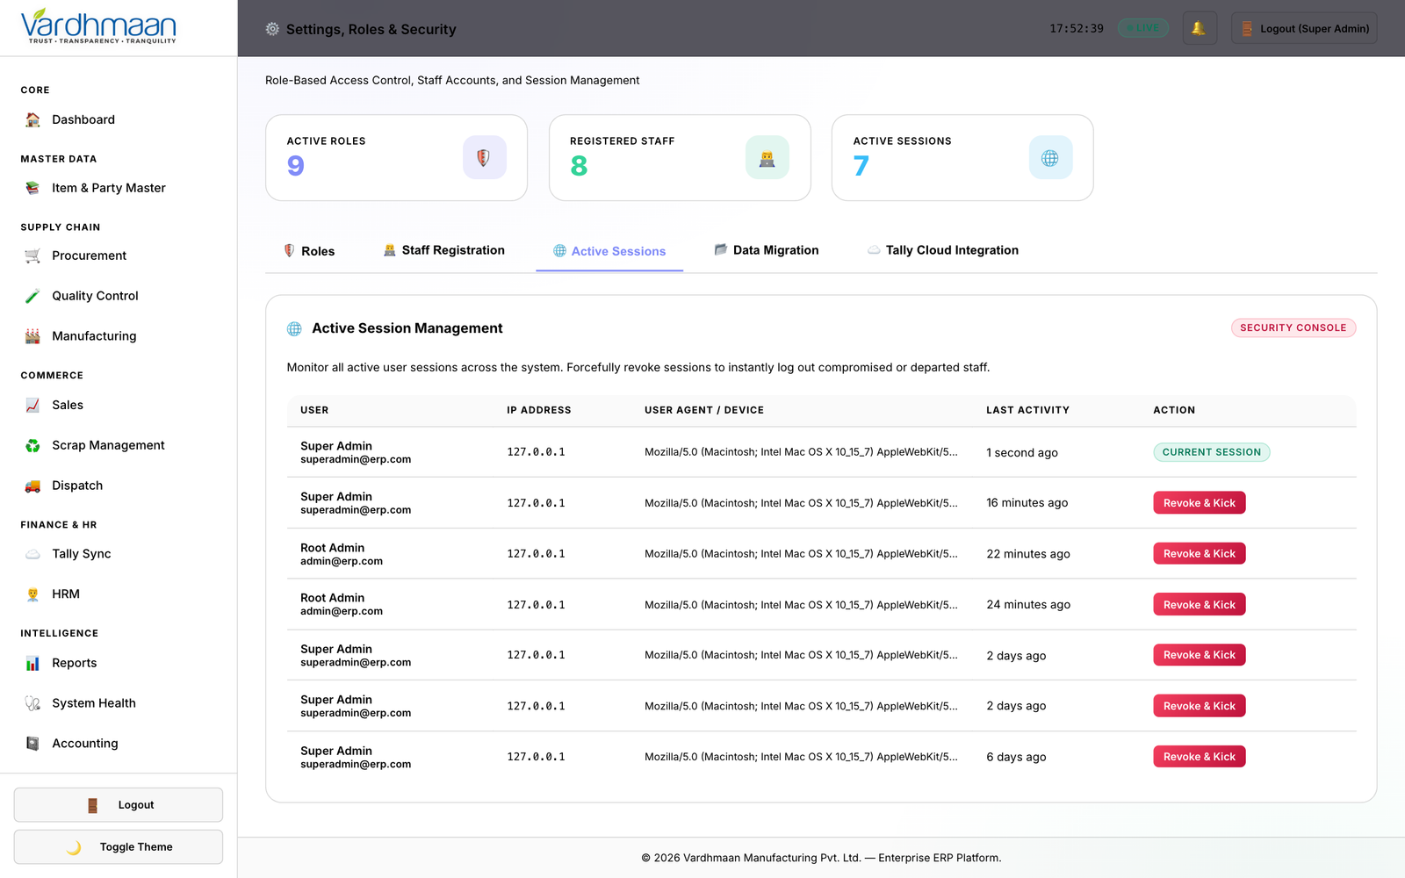This screenshot has height=878, width=1405.
Task: Click the SECURITY CONSOLE badge
Action: point(1293,327)
